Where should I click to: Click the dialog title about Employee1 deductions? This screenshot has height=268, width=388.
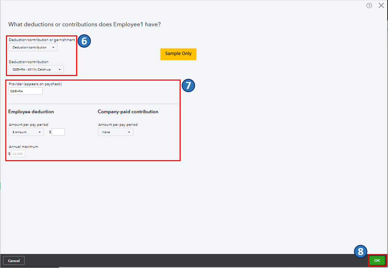point(85,25)
